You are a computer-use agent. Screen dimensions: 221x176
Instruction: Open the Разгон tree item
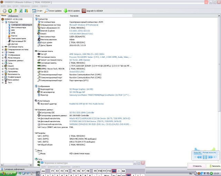14,36
